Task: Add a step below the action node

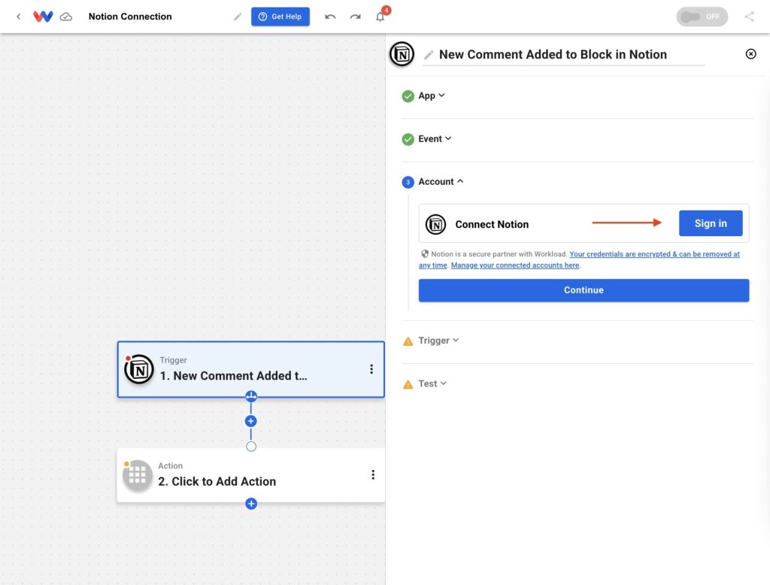Action: (x=251, y=504)
